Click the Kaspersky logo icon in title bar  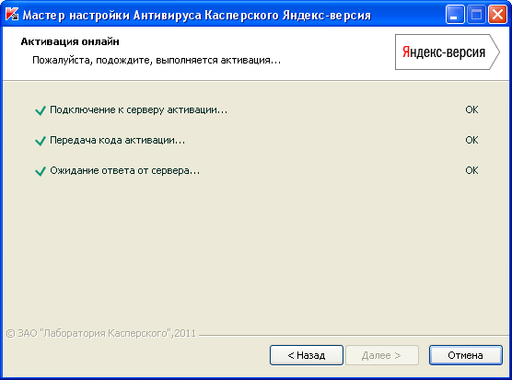[x=12, y=15]
